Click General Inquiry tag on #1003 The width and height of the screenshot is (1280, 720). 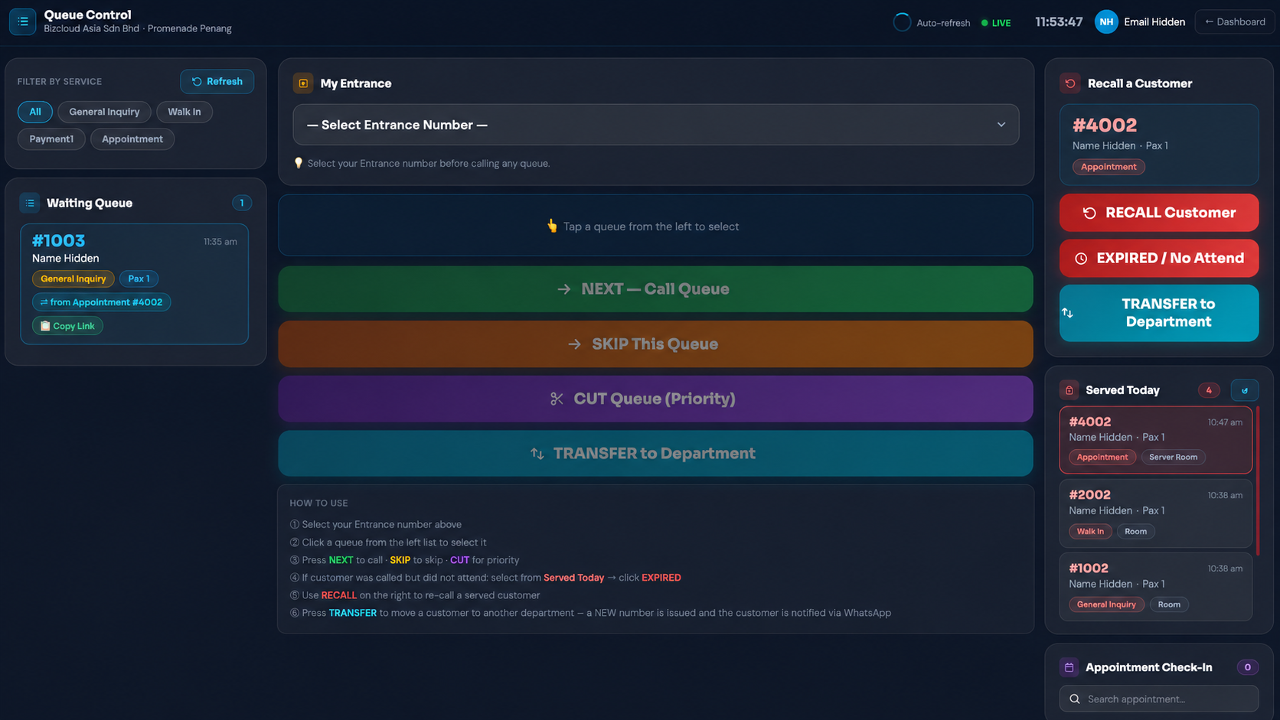tap(73, 279)
